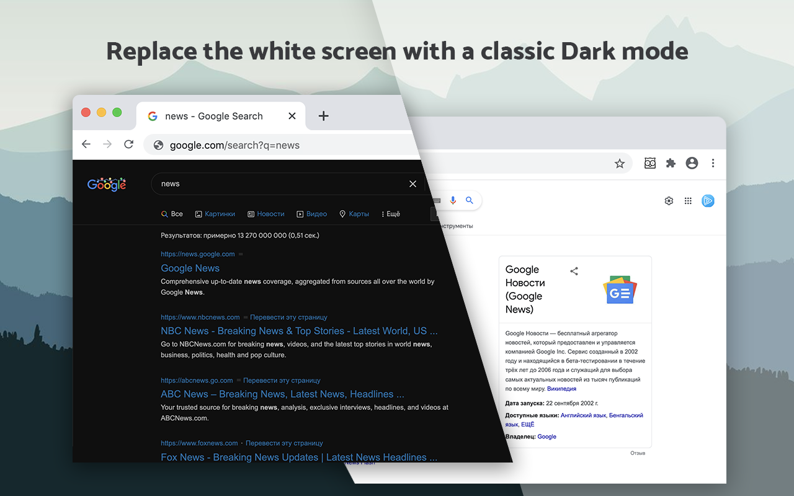Clear the news query with the X button
This screenshot has width=794, height=496.
(413, 184)
